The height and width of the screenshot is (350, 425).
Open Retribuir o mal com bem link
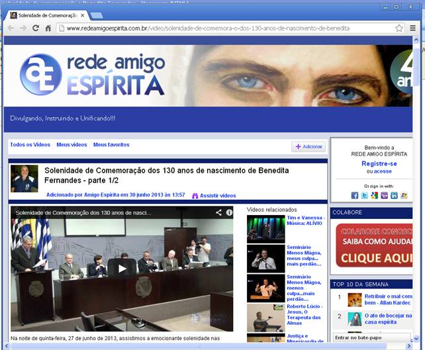point(389,299)
